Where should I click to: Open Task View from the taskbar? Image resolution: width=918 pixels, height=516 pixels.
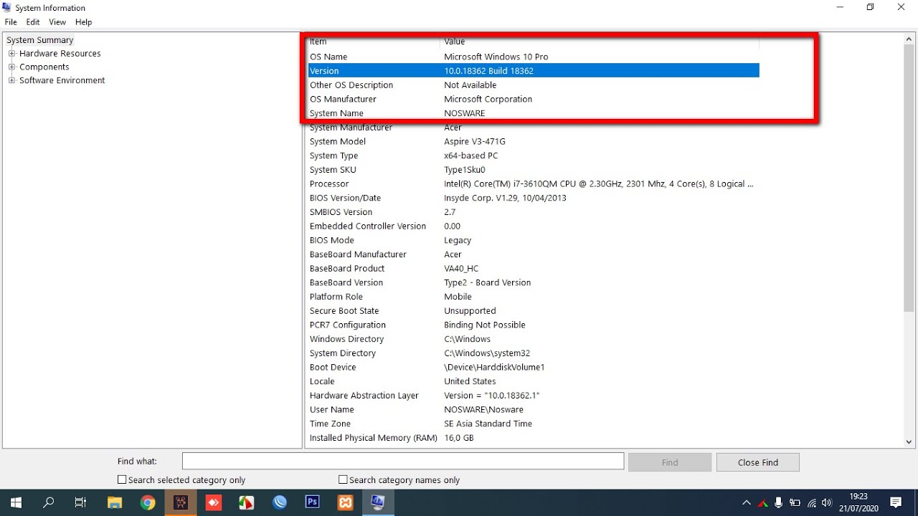pos(80,502)
